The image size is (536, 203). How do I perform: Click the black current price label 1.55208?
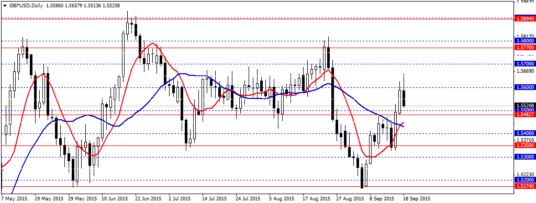click(x=524, y=106)
